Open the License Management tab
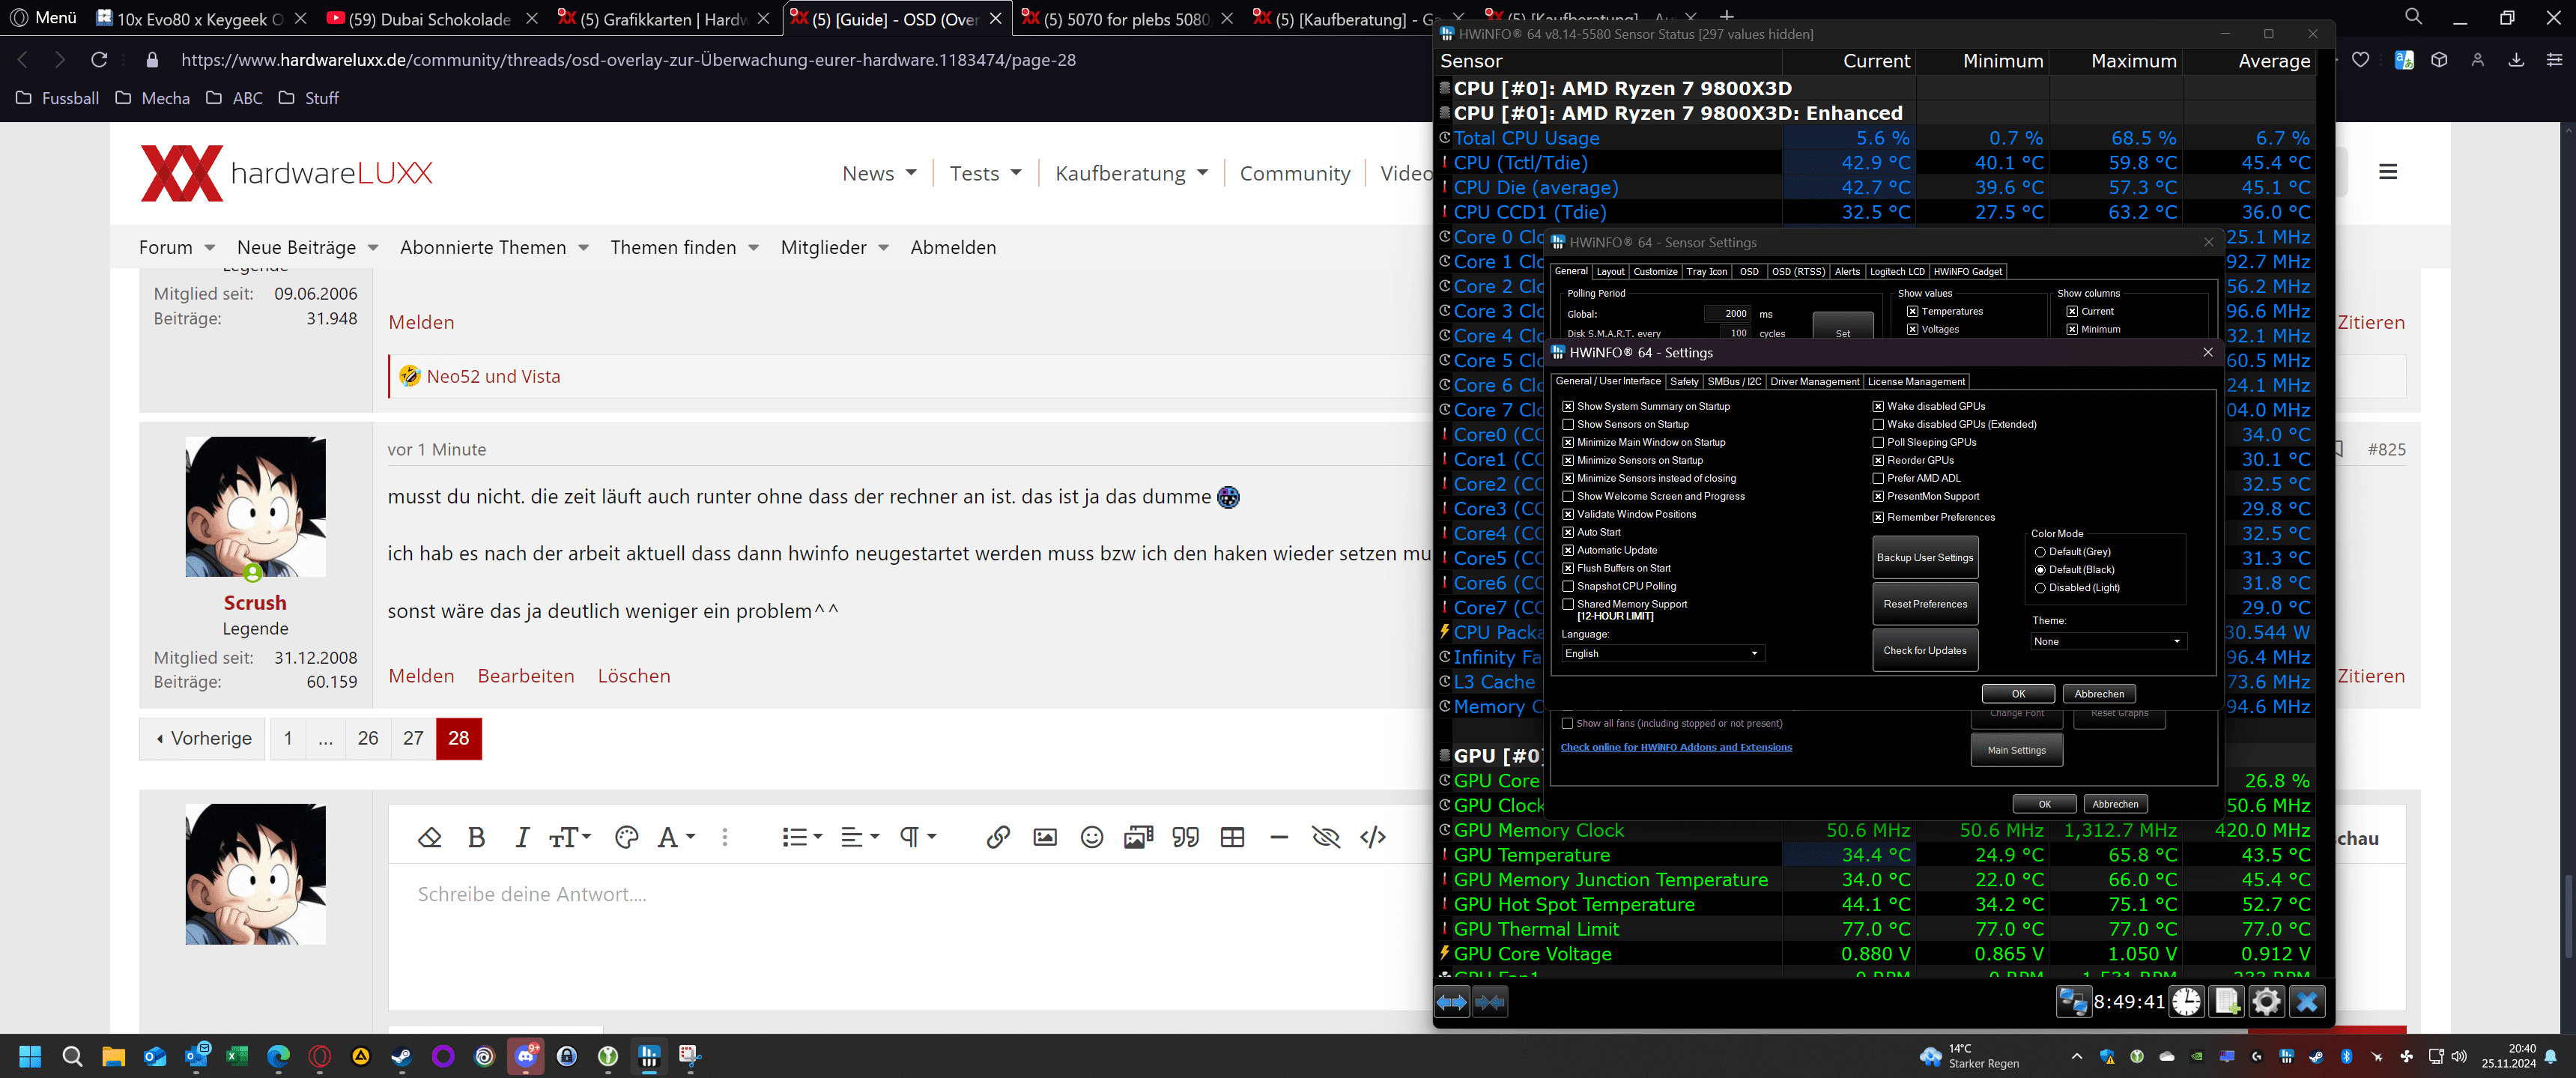 1915,381
